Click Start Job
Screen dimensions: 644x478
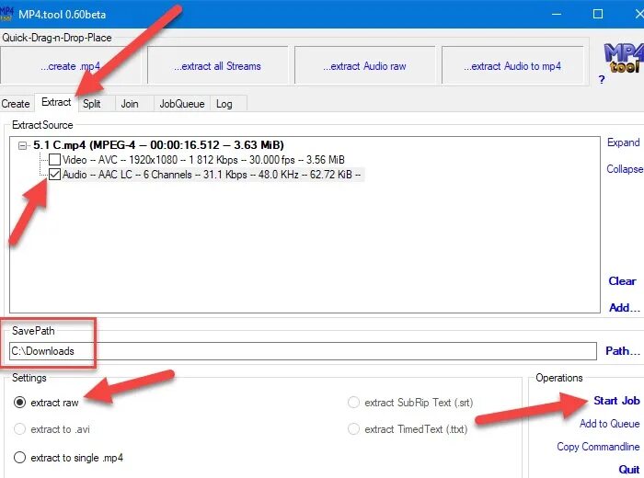[x=616, y=401]
